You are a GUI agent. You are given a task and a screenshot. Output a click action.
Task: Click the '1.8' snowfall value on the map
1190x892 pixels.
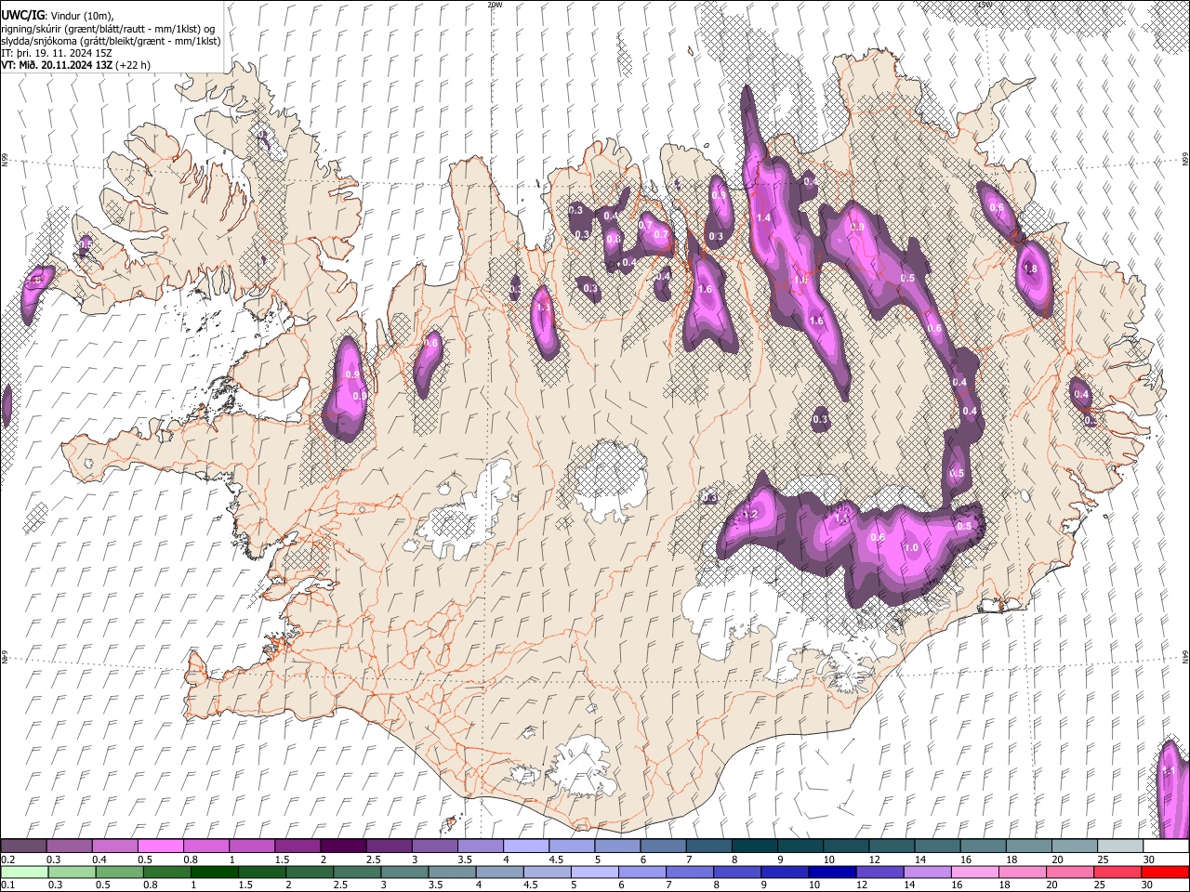[x=1030, y=269]
